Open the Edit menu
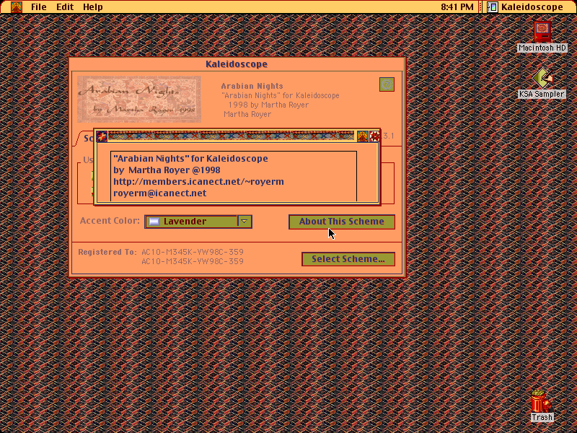The height and width of the screenshot is (433, 577). (x=65, y=7)
